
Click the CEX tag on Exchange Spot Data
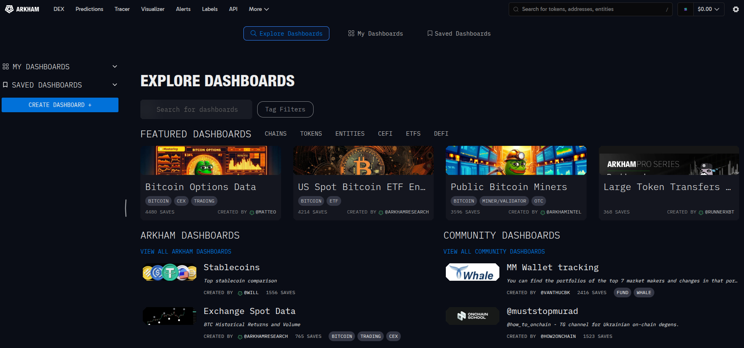(x=394, y=336)
